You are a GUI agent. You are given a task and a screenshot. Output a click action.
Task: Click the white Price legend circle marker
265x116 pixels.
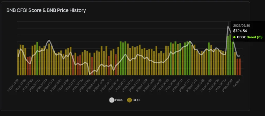pyautogui.click(x=112, y=100)
